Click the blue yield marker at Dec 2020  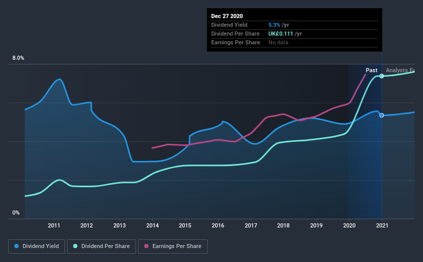pos(381,115)
